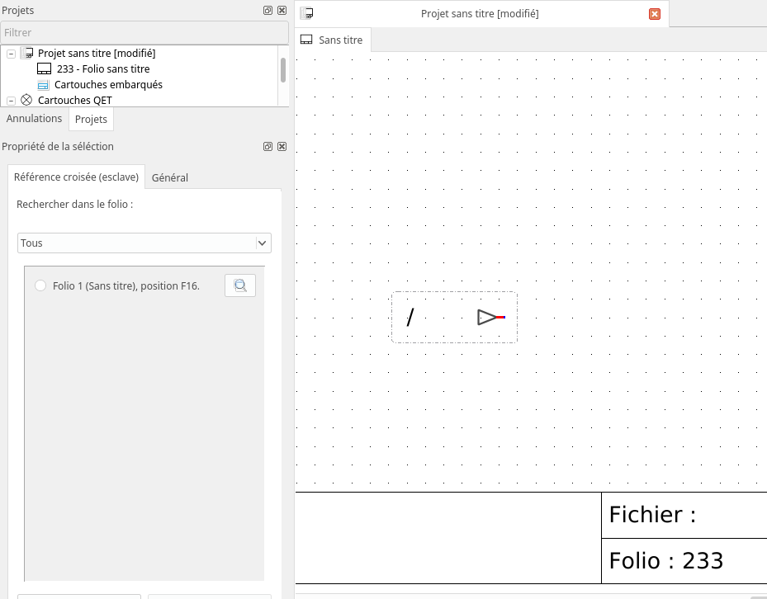Close the Propriété de la sélection panel

[282, 146]
